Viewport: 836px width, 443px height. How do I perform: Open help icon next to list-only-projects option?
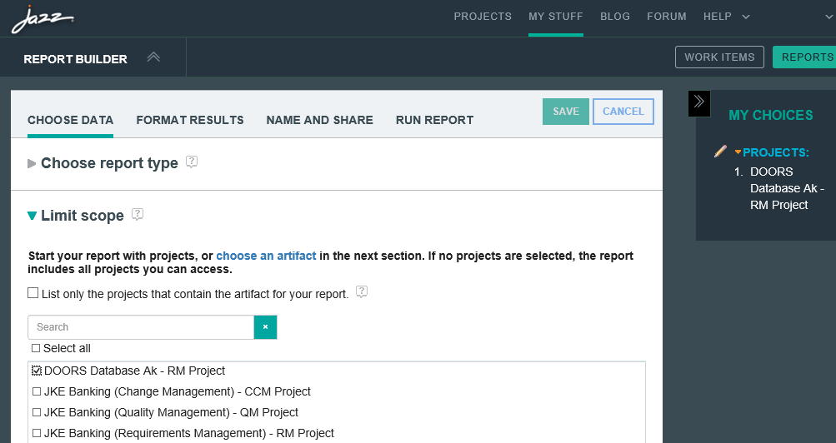pos(362,291)
